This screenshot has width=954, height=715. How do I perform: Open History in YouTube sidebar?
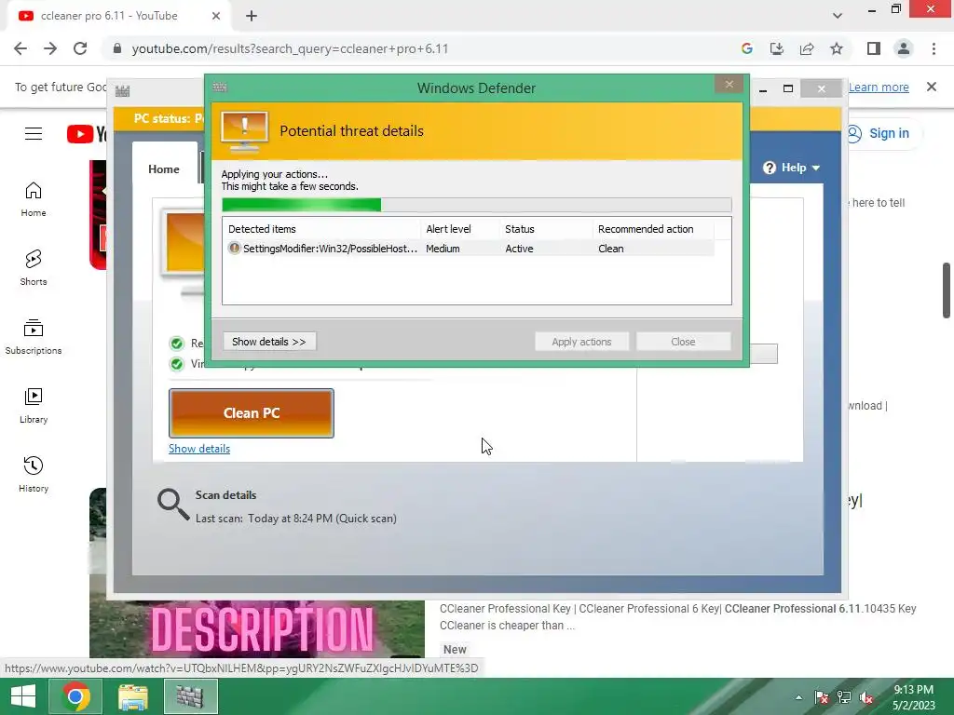[x=34, y=475]
